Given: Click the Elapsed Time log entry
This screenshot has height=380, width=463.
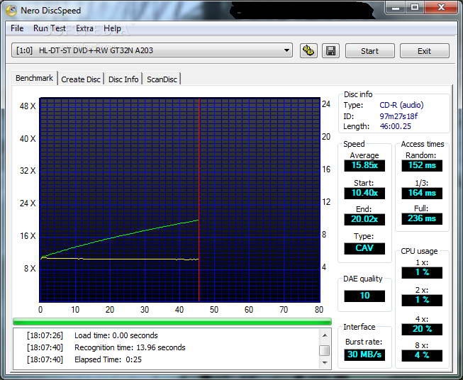Looking at the screenshot, I should pos(108,359).
